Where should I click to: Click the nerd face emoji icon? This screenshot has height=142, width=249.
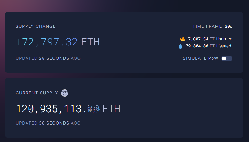tap(65, 93)
